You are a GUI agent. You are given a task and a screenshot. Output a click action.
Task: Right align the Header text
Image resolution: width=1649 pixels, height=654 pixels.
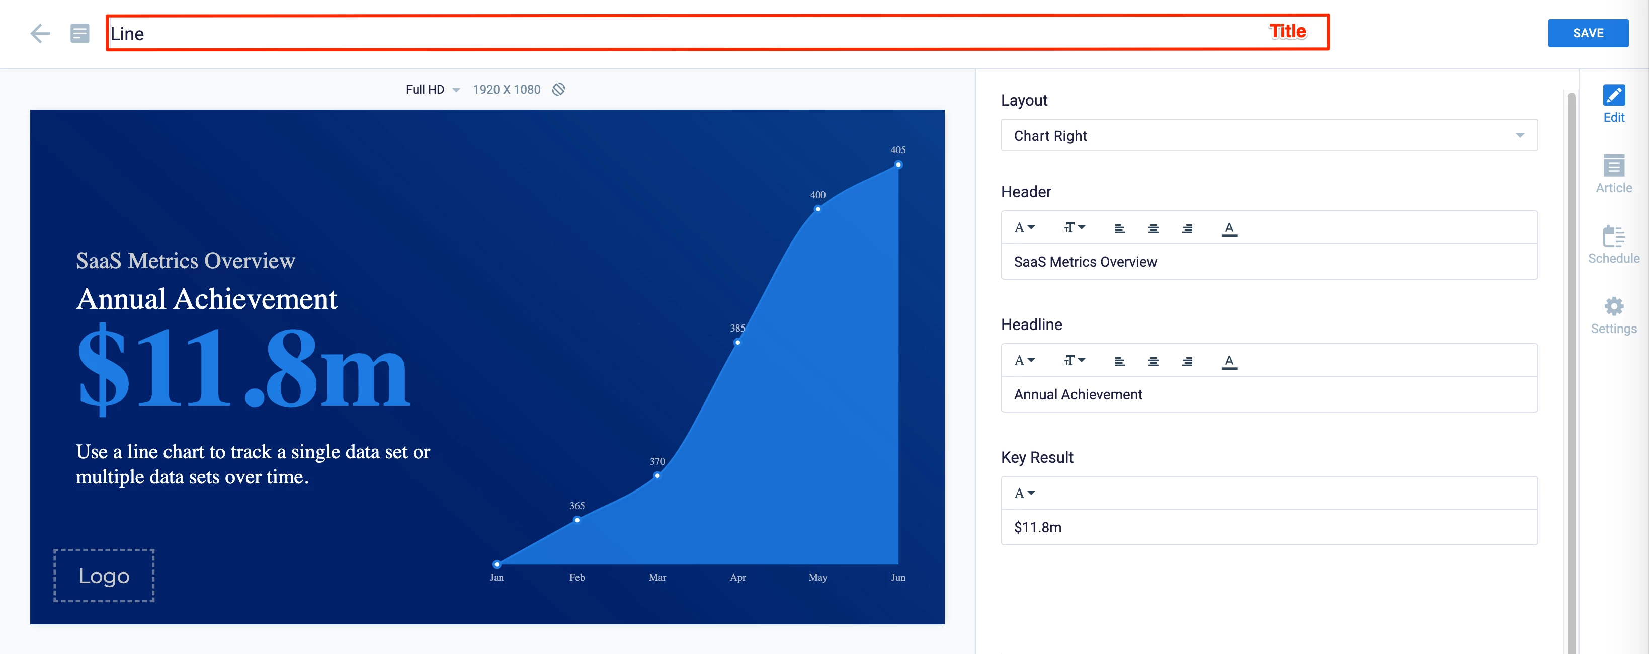(x=1186, y=228)
